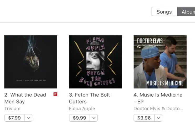Buy the Trivium album for $7.99

[x=14, y=118]
